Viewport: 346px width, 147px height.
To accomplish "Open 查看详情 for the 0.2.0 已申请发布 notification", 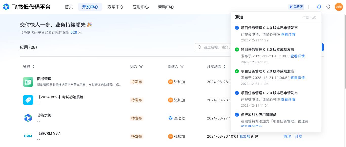I will [288, 100].
